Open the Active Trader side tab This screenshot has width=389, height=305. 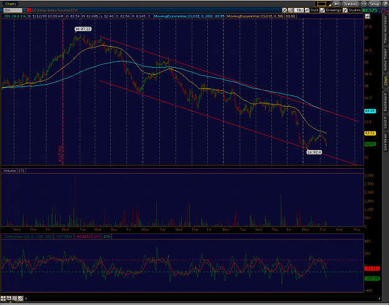(385, 60)
